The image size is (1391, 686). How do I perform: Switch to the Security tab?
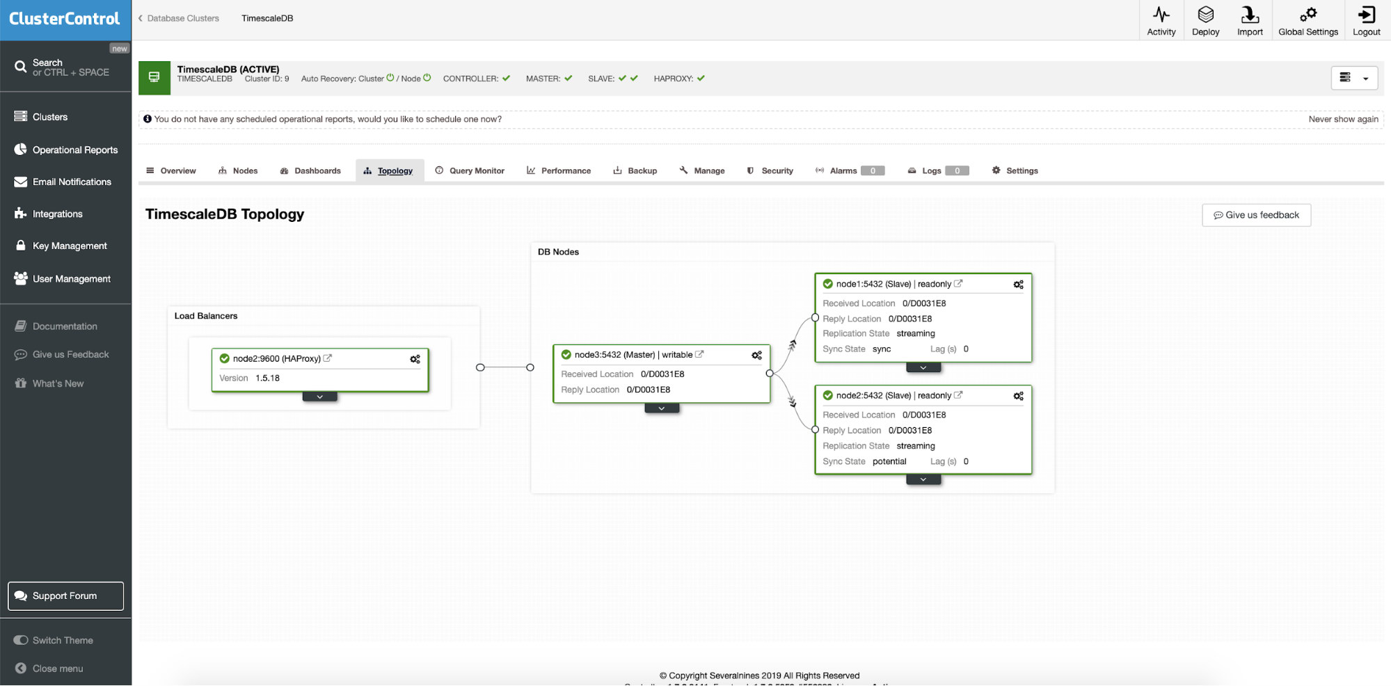[770, 170]
